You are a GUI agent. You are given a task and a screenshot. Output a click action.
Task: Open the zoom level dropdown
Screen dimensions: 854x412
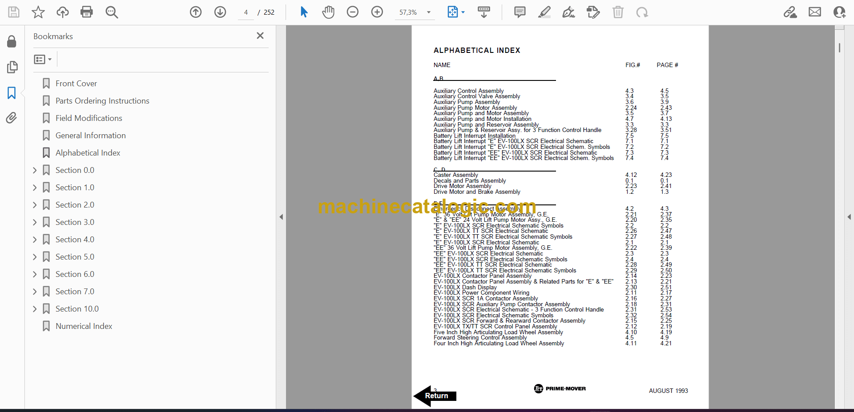[429, 12]
